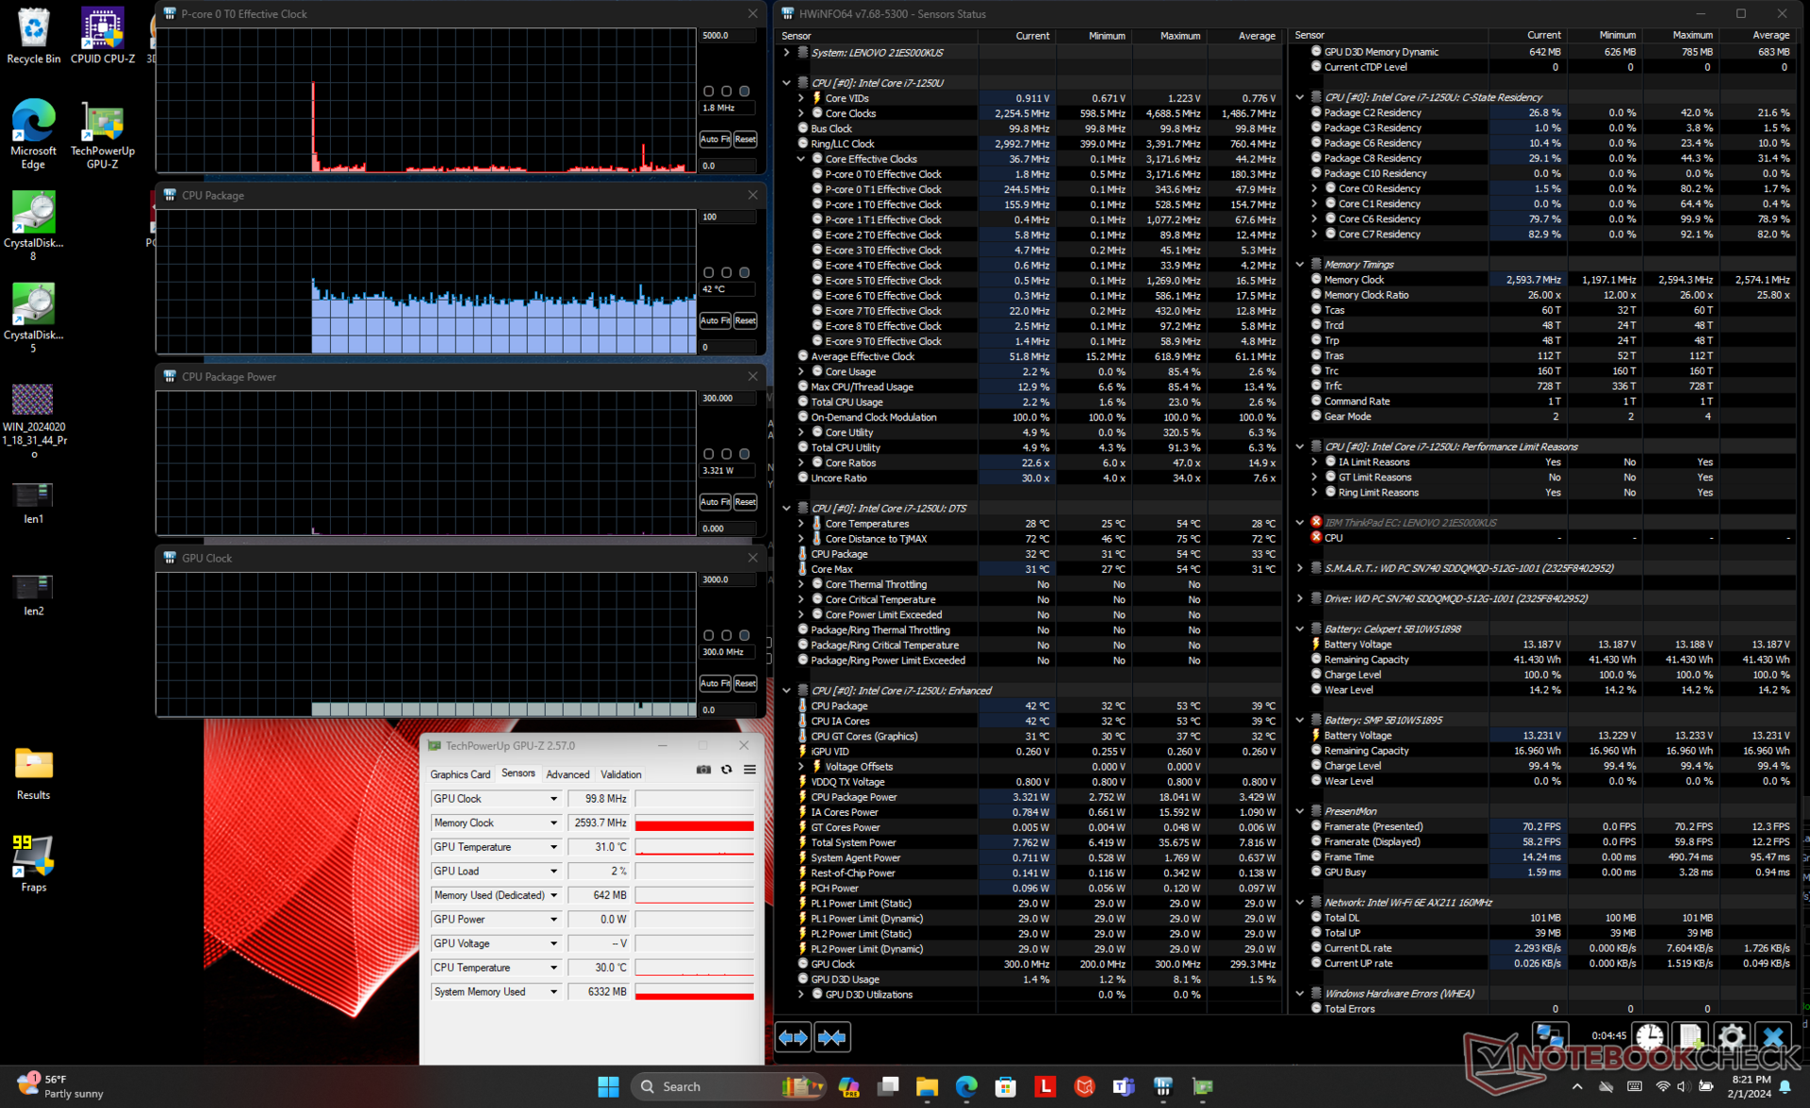Image resolution: width=1810 pixels, height=1108 pixels.
Task: Click GPU Temperature graph bar in GPU-Z
Action: click(x=695, y=847)
